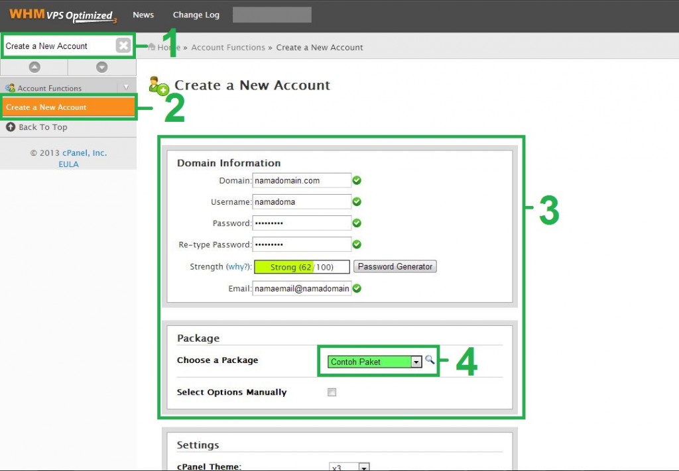Open the Change Log menu
Screen dimensions: 679x471
coord(196,15)
